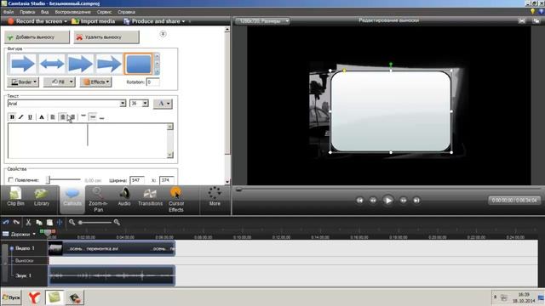Select the double-headed arrow shape
This screenshot has width=545, height=306.
[x=52, y=64]
